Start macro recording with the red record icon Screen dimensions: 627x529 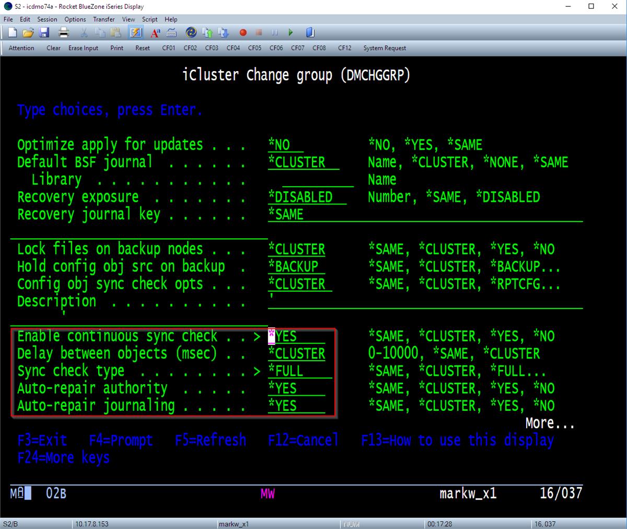(242, 32)
